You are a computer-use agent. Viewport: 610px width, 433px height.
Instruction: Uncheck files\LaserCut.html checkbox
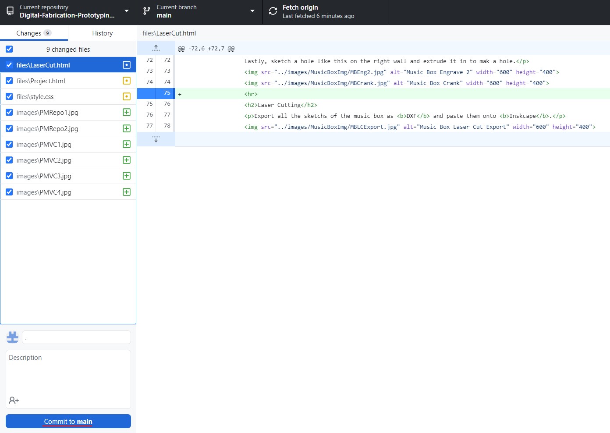click(x=9, y=65)
